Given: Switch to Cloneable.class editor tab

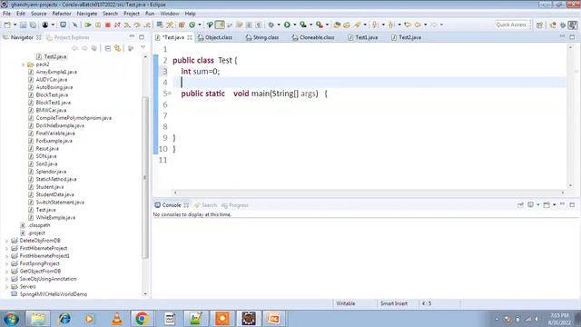Looking at the screenshot, I should (x=313, y=37).
